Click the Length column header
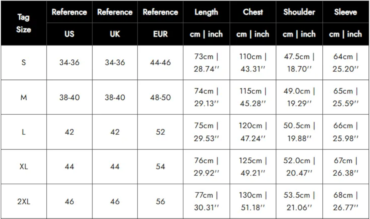The image size is (370, 219). (206, 12)
